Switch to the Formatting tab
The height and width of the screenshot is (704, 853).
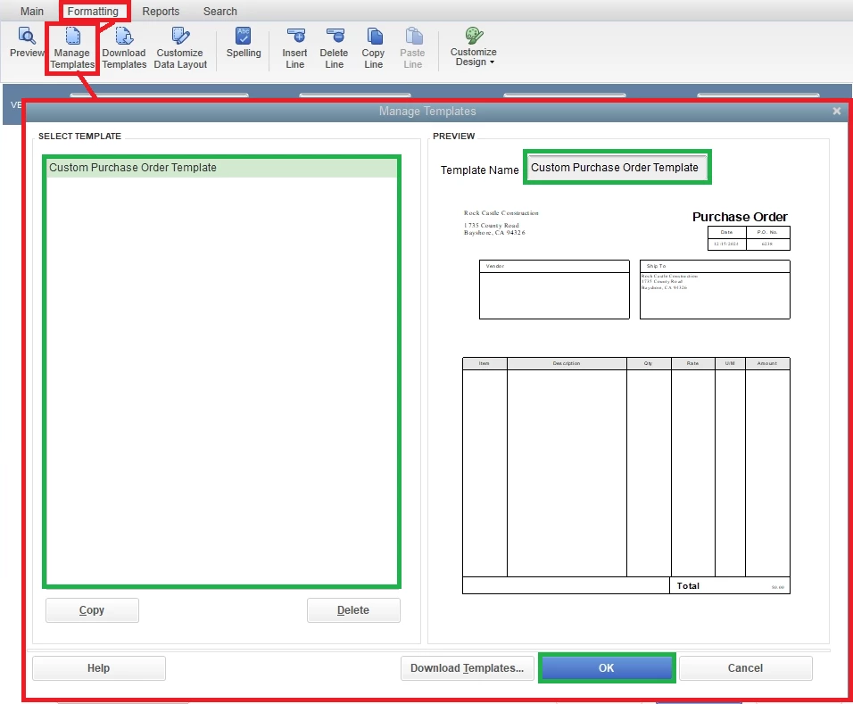click(x=93, y=11)
